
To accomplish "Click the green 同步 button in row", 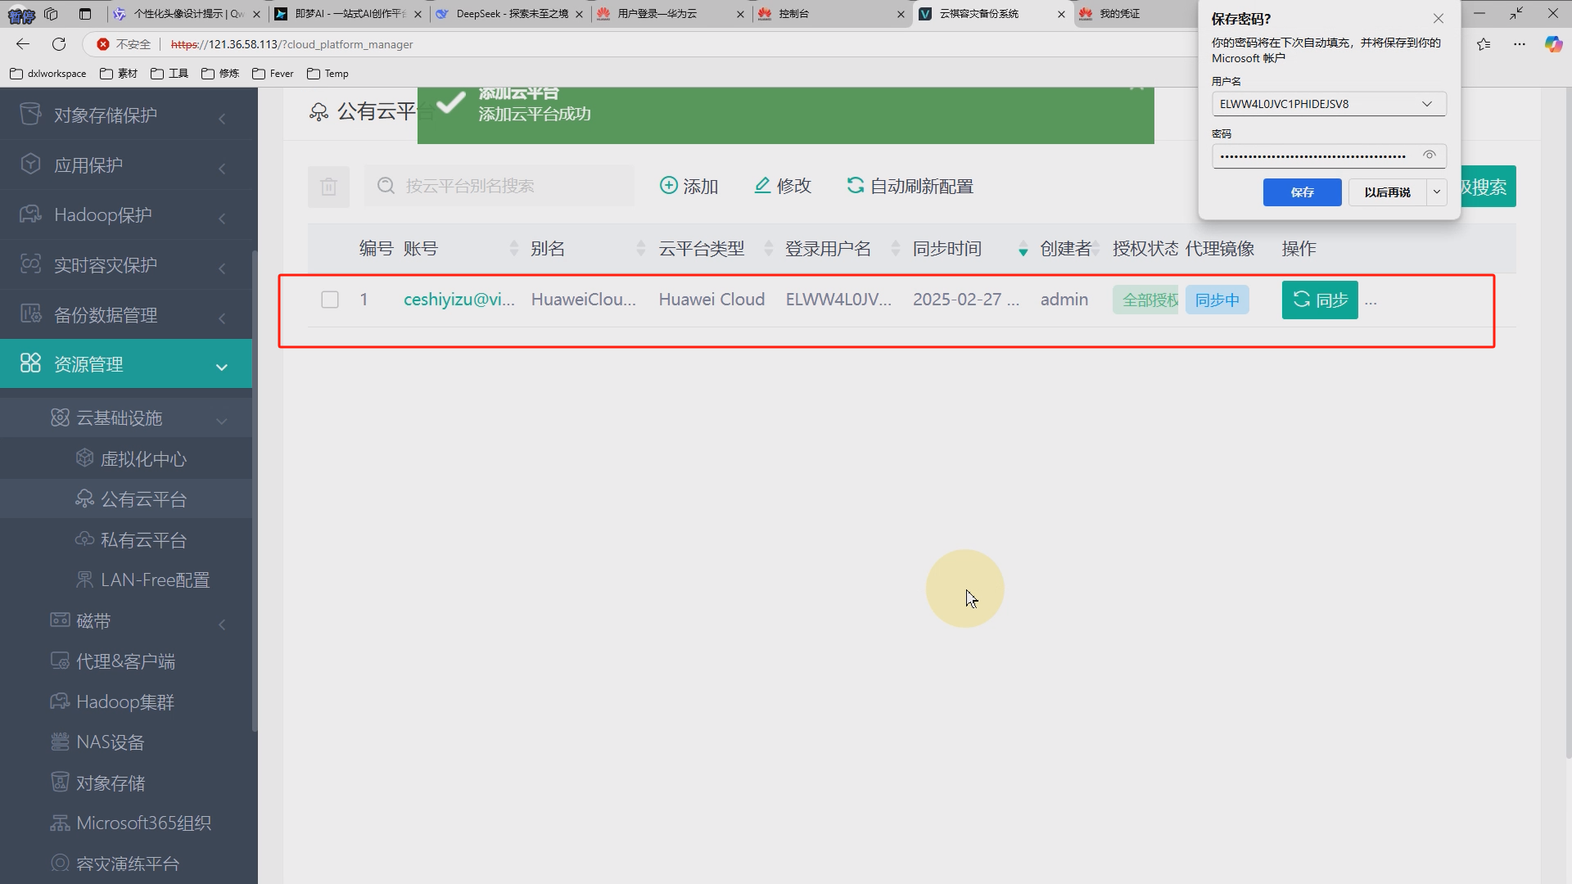I will [1319, 300].
